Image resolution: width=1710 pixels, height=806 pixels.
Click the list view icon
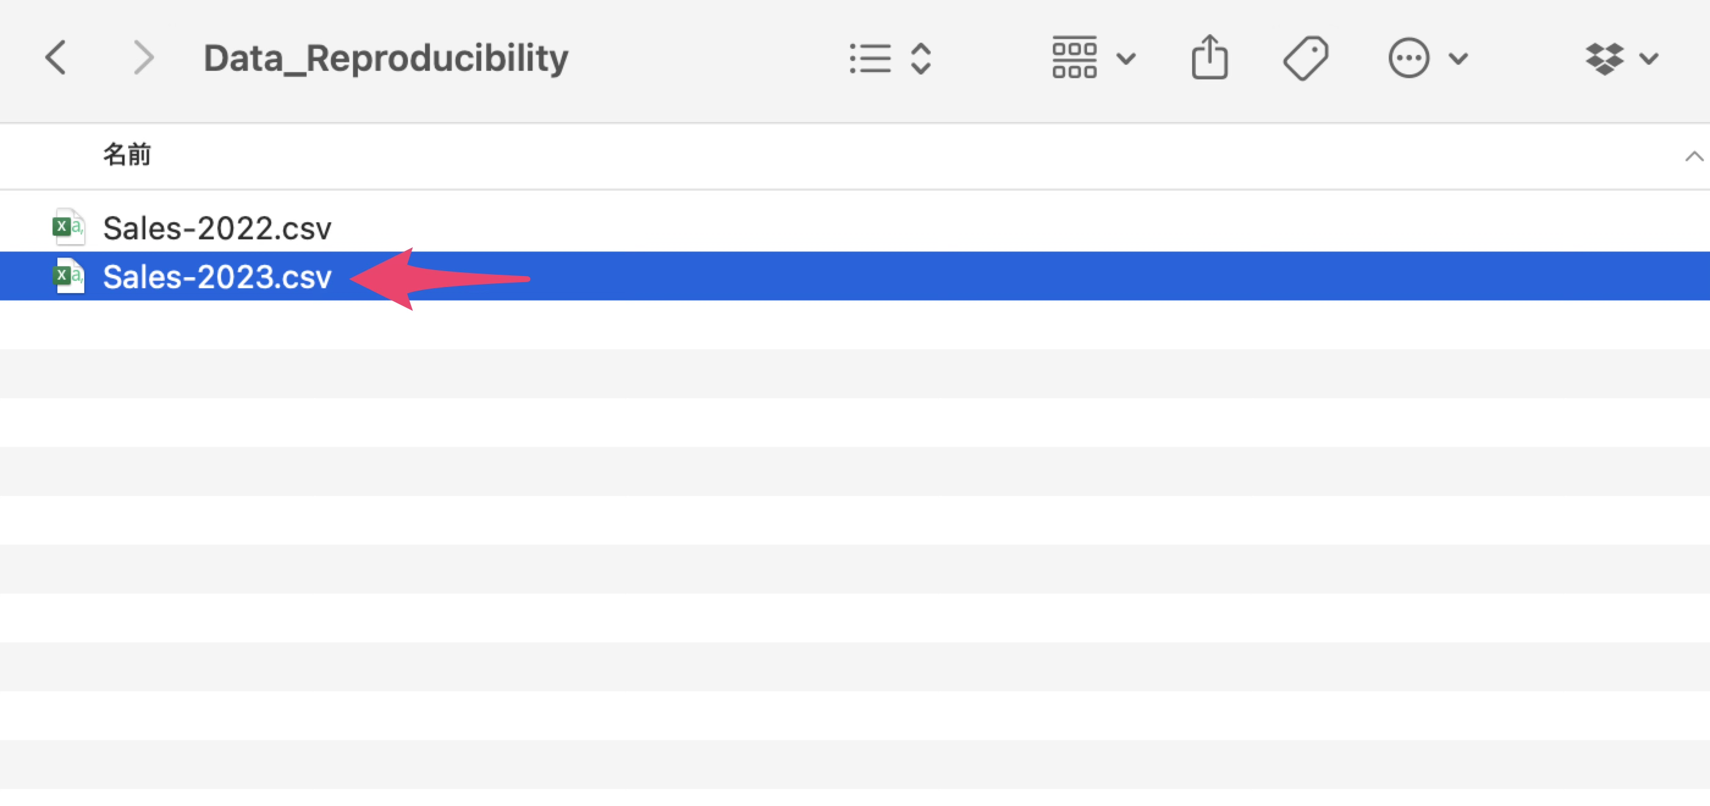(870, 59)
